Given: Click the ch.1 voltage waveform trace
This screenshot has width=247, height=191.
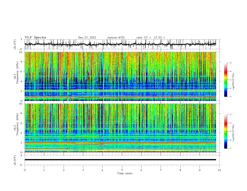Looking at the screenshot, I should coord(120,44).
